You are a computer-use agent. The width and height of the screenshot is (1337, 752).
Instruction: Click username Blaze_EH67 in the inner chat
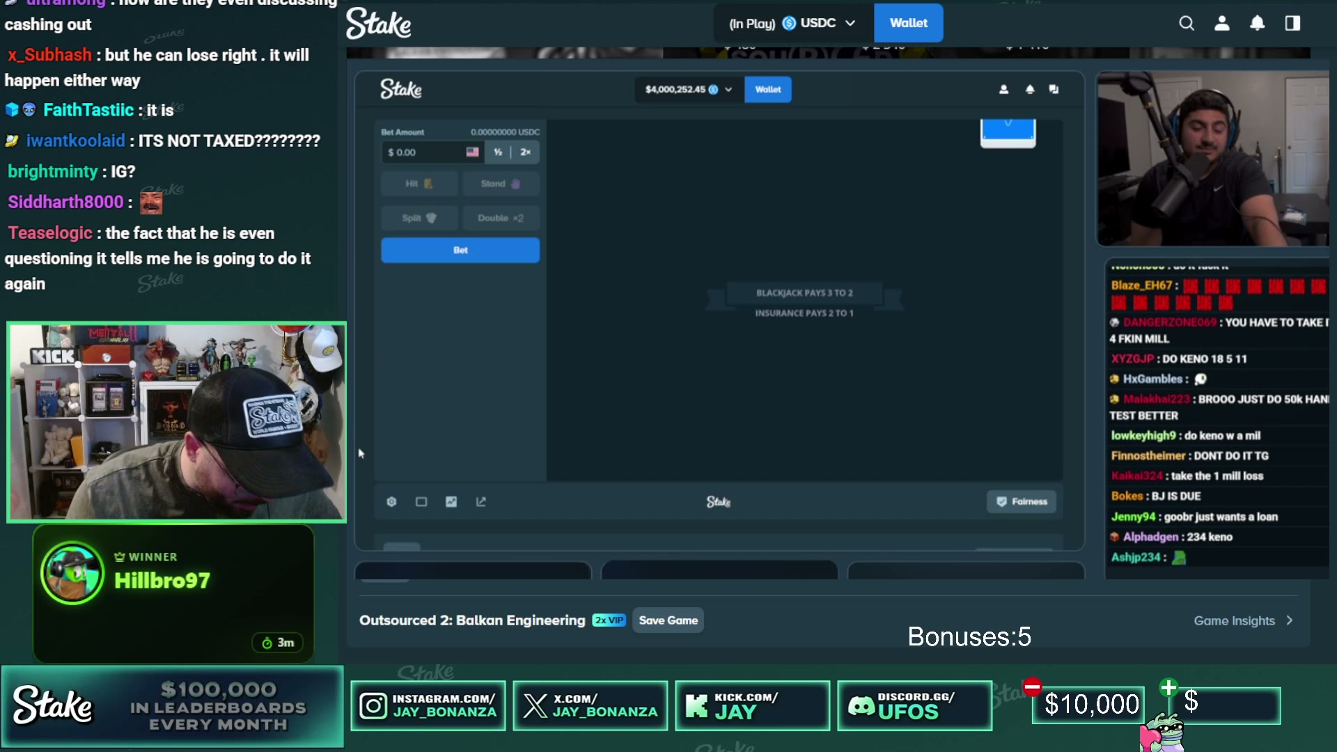[x=1141, y=285]
